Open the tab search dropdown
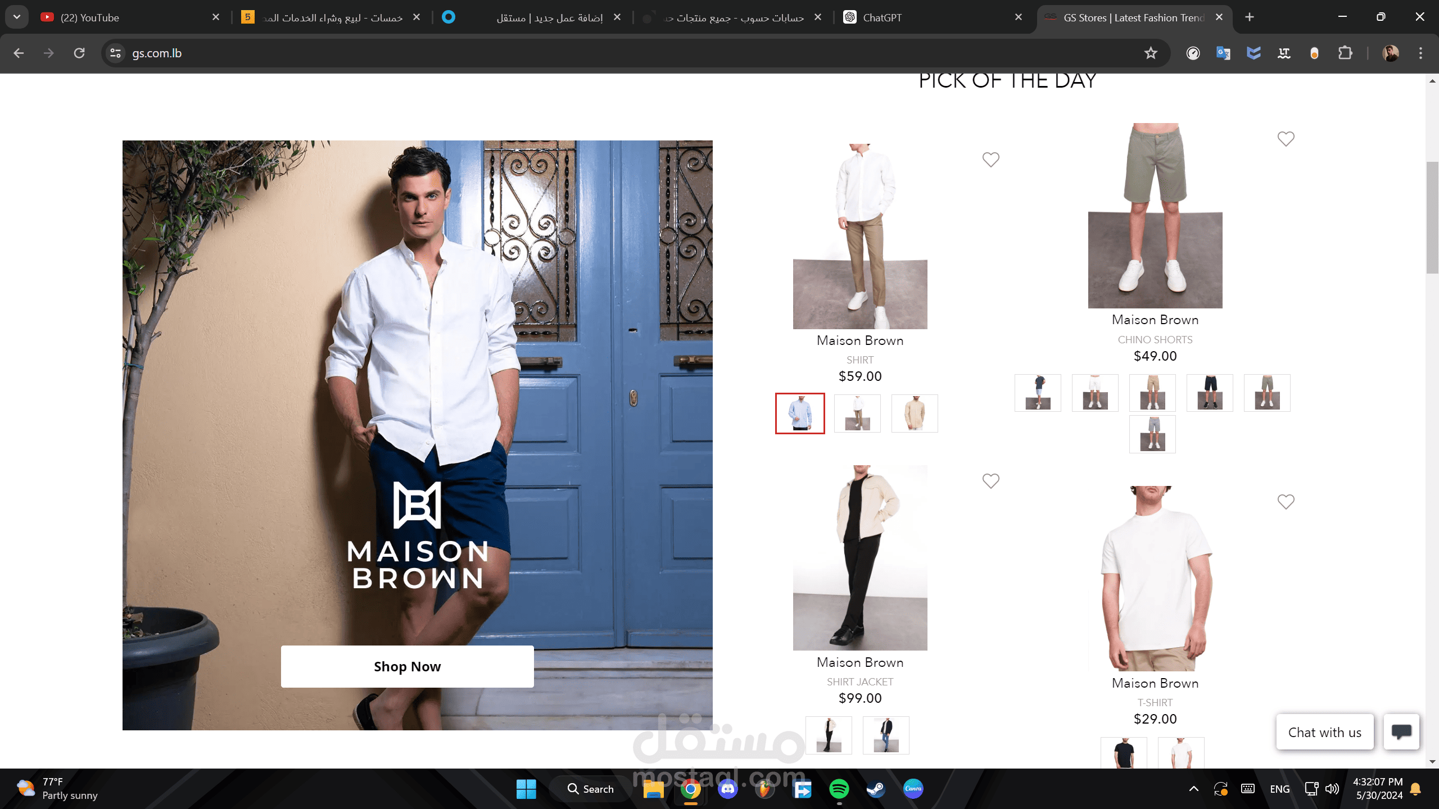This screenshot has height=809, width=1439. pyautogui.click(x=17, y=17)
